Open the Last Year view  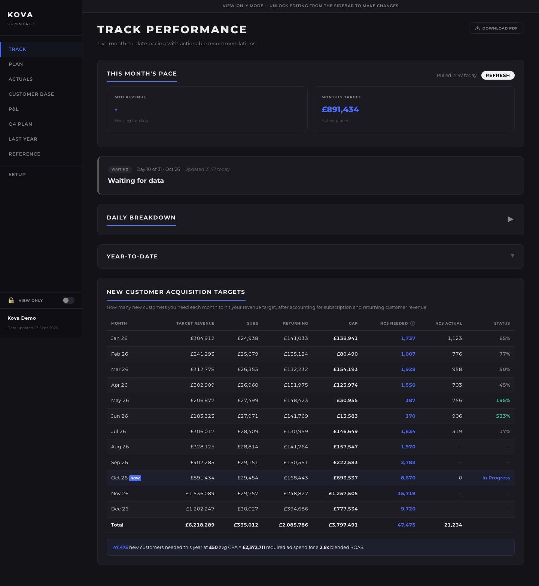(41, 139)
